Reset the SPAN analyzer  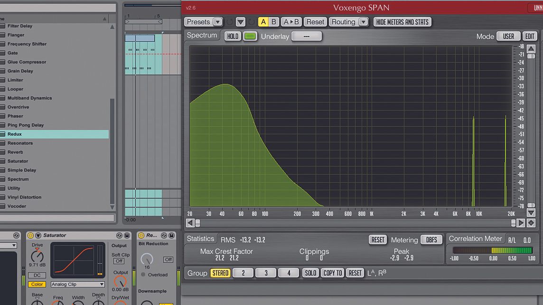point(315,21)
